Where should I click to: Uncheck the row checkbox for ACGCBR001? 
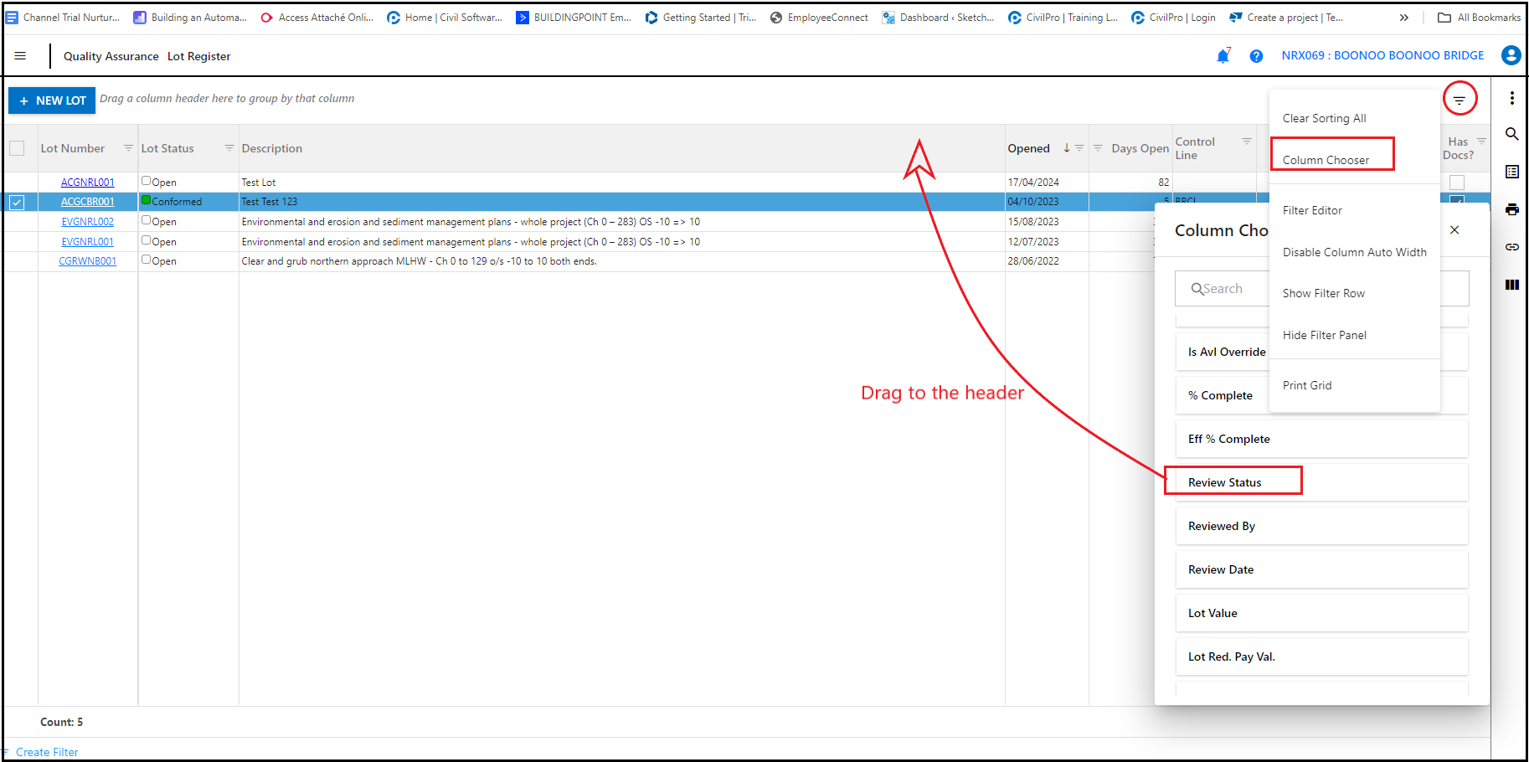point(18,201)
